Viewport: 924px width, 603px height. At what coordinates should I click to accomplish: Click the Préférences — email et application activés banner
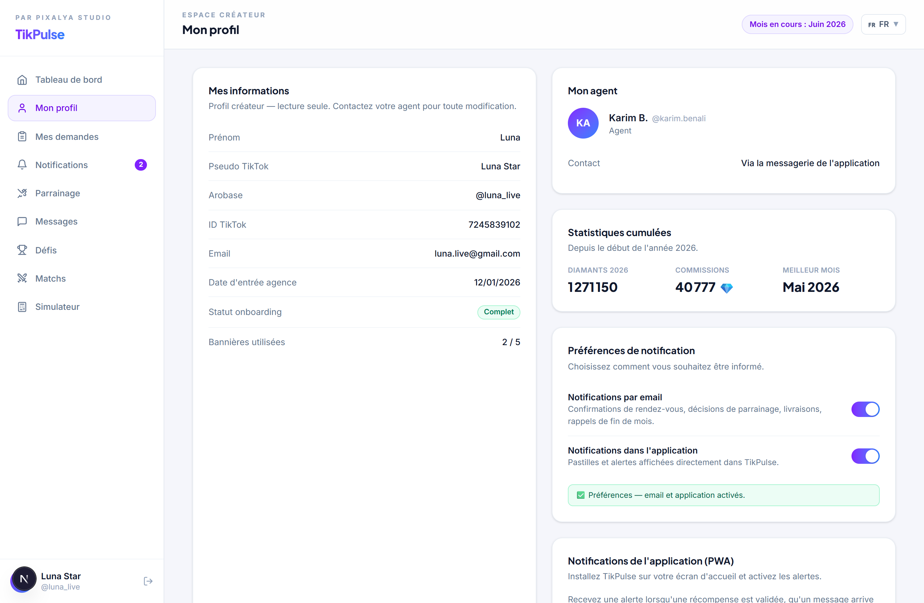click(723, 495)
